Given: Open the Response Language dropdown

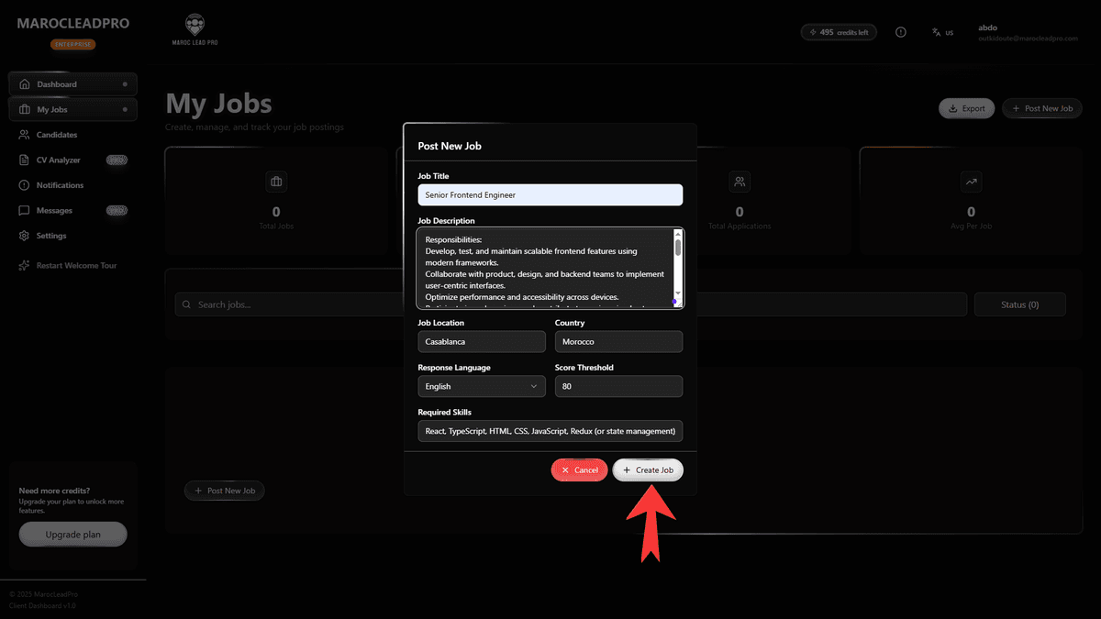Looking at the screenshot, I should 481,386.
